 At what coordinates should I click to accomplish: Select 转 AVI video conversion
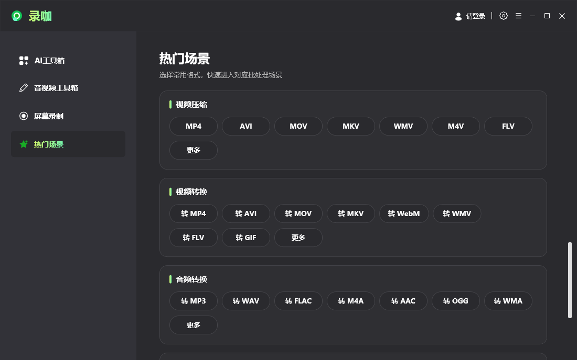click(x=246, y=213)
